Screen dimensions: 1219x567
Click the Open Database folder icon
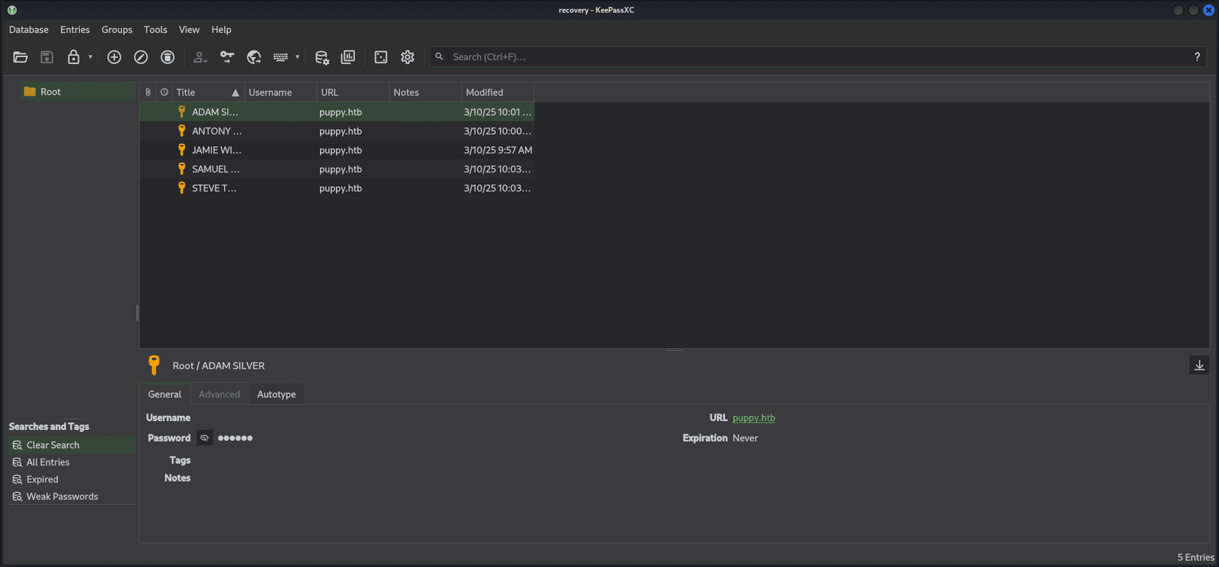click(x=20, y=57)
